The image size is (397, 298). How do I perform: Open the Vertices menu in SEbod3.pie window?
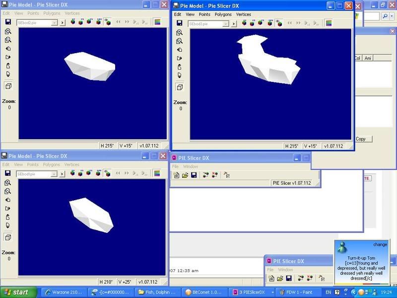pos(243,14)
